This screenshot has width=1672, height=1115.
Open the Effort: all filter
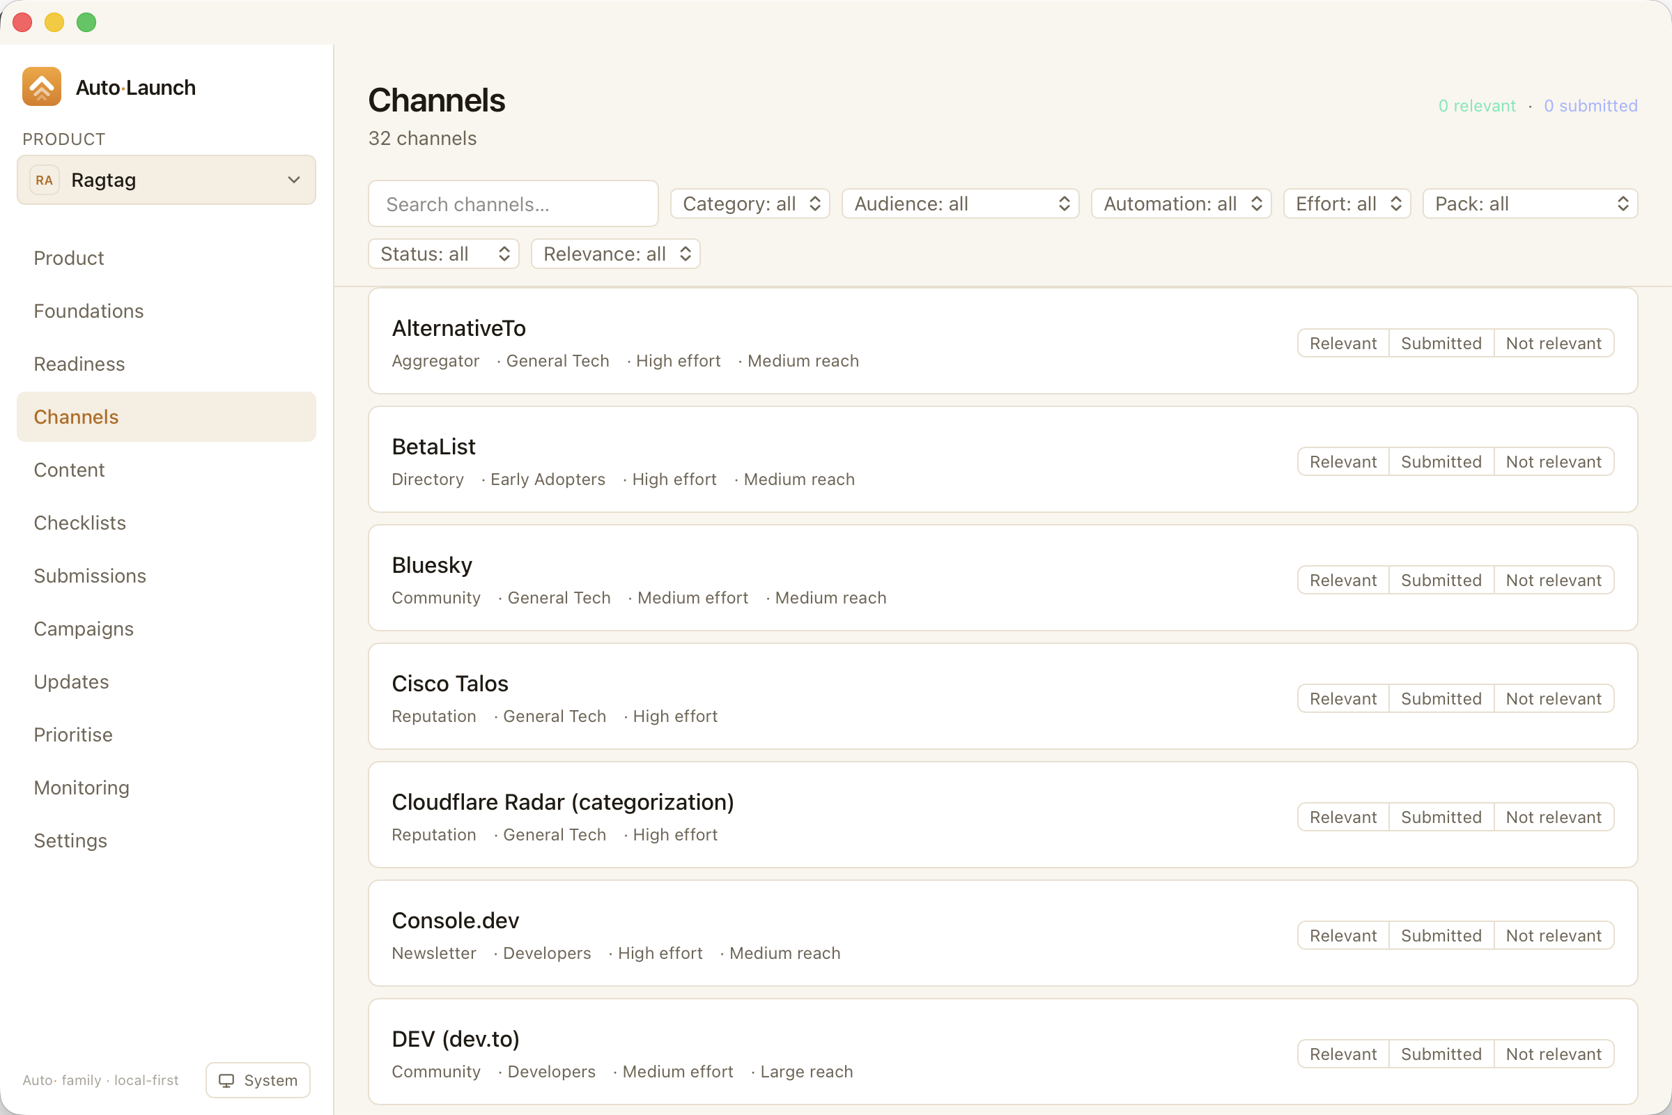click(x=1347, y=203)
